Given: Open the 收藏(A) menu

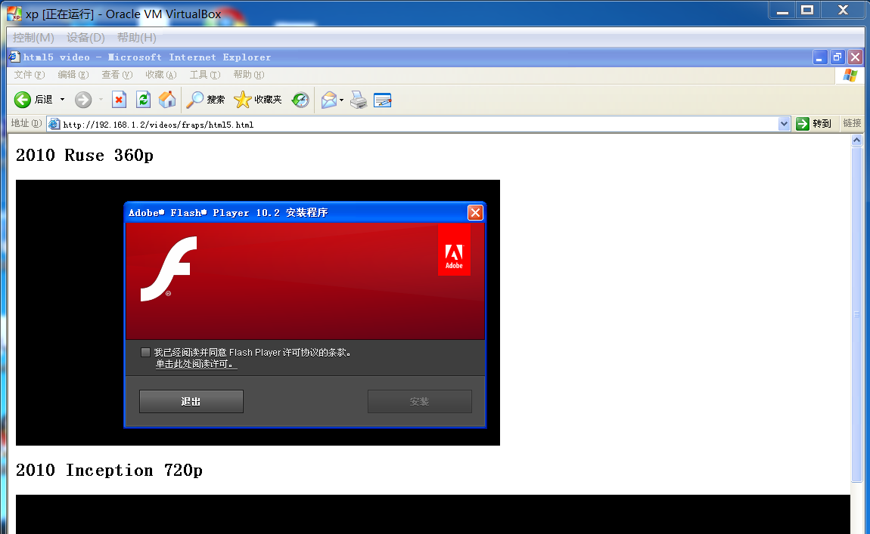Looking at the screenshot, I should [161, 75].
